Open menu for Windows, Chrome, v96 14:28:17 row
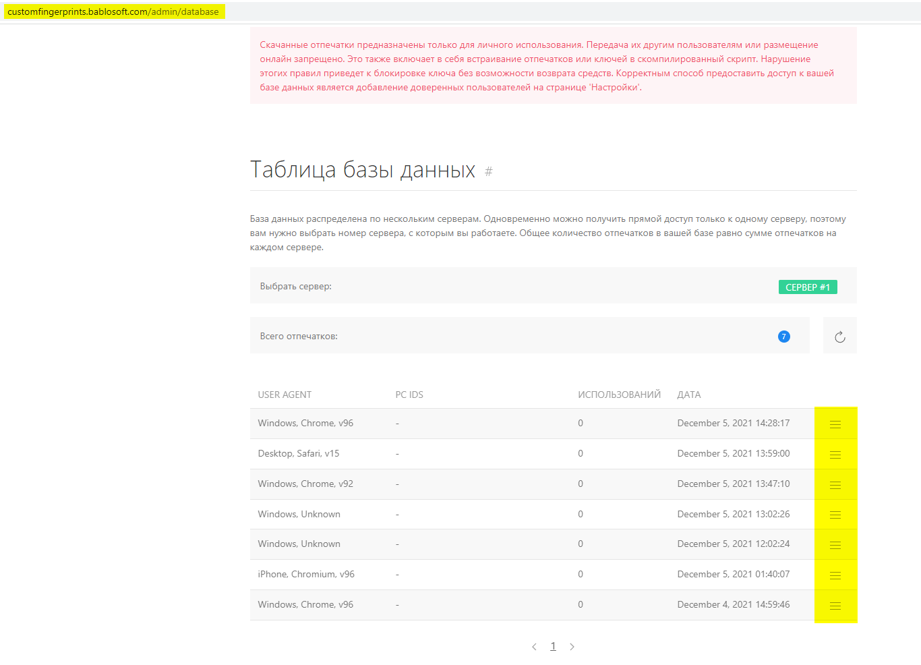The width and height of the screenshot is (921, 665). point(835,424)
